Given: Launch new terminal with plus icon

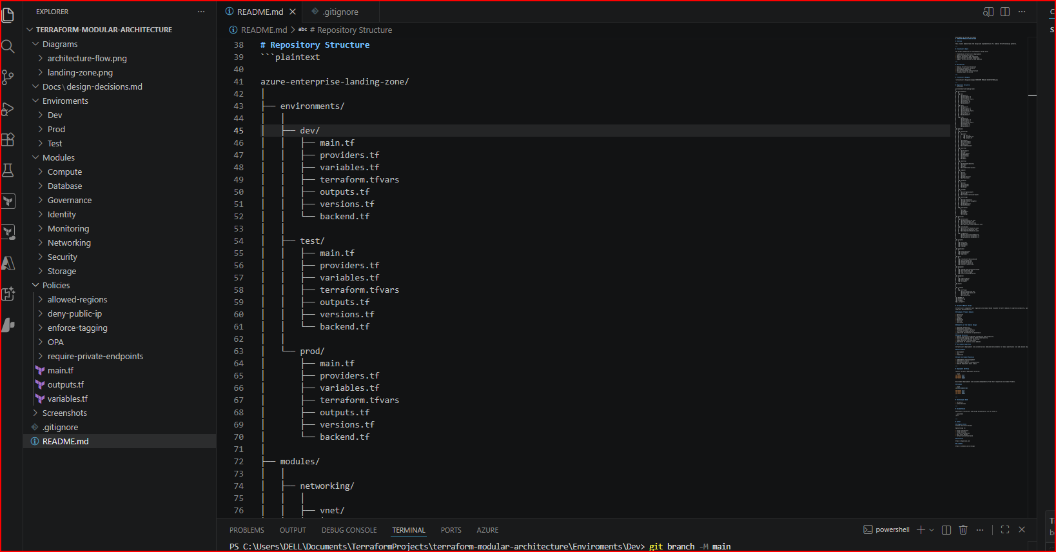Looking at the screenshot, I should click(921, 529).
